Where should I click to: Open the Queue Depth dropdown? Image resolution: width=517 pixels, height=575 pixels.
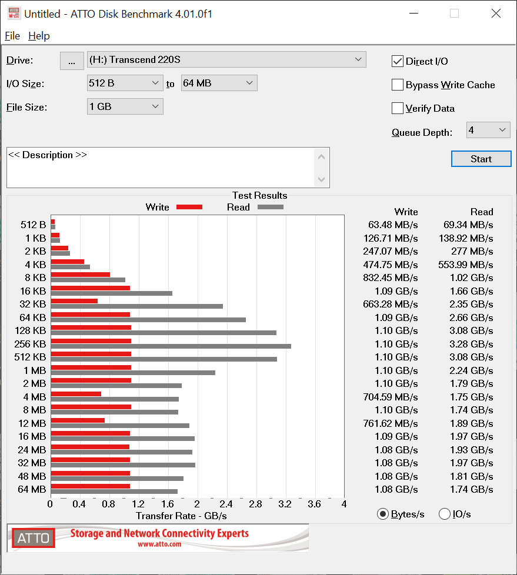click(x=488, y=130)
